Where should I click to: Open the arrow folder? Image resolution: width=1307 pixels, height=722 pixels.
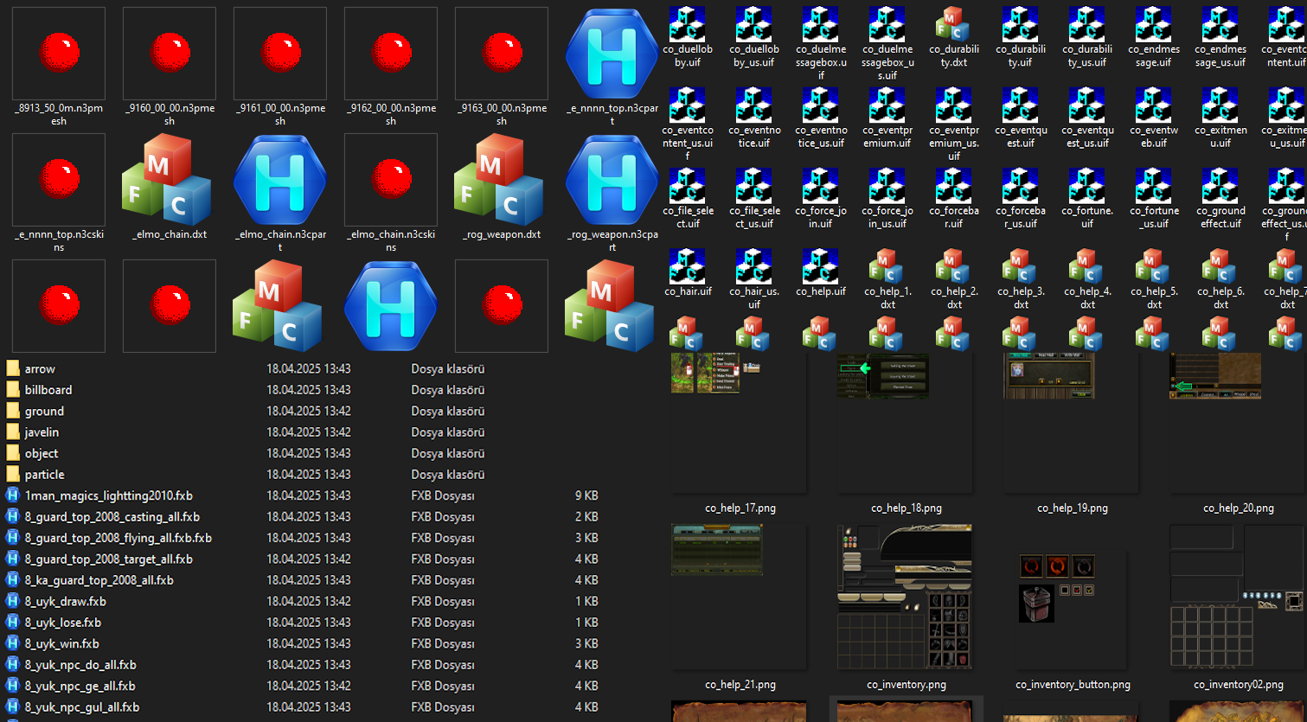40,369
